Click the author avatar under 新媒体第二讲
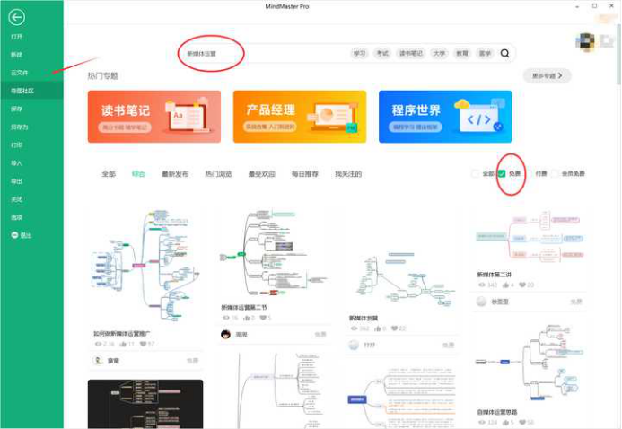This screenshot has width=622, height=429. click(481, 302)
